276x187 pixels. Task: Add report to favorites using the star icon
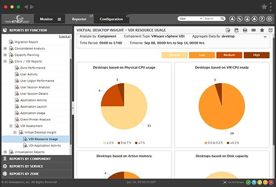[262, 30]
